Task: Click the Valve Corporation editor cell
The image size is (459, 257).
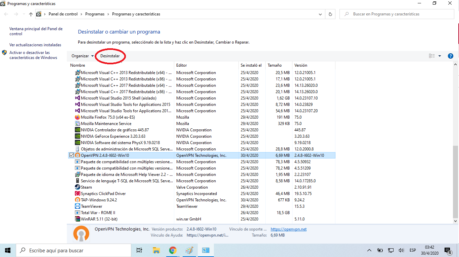Action: pos(192,187)
